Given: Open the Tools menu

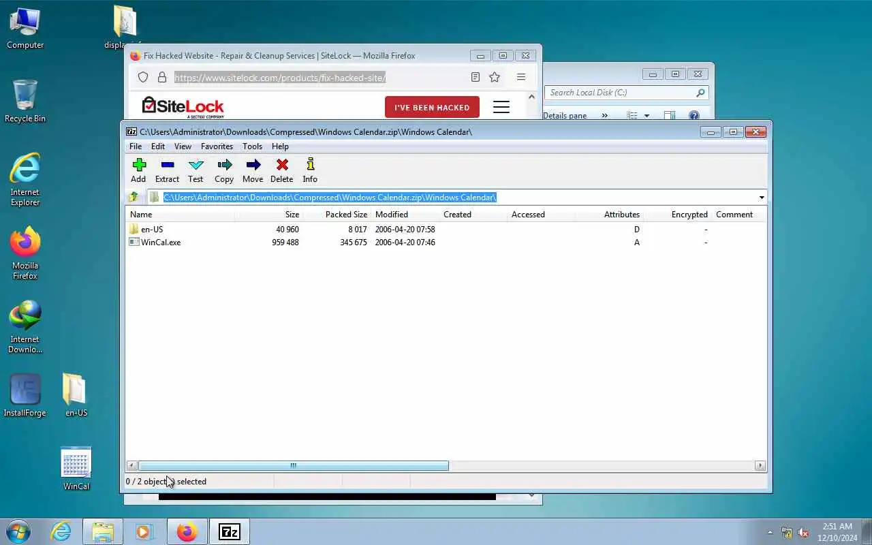Looking at the screenshot, I should [x=252, y=146].
